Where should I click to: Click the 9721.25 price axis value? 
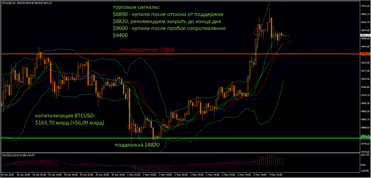366,6
